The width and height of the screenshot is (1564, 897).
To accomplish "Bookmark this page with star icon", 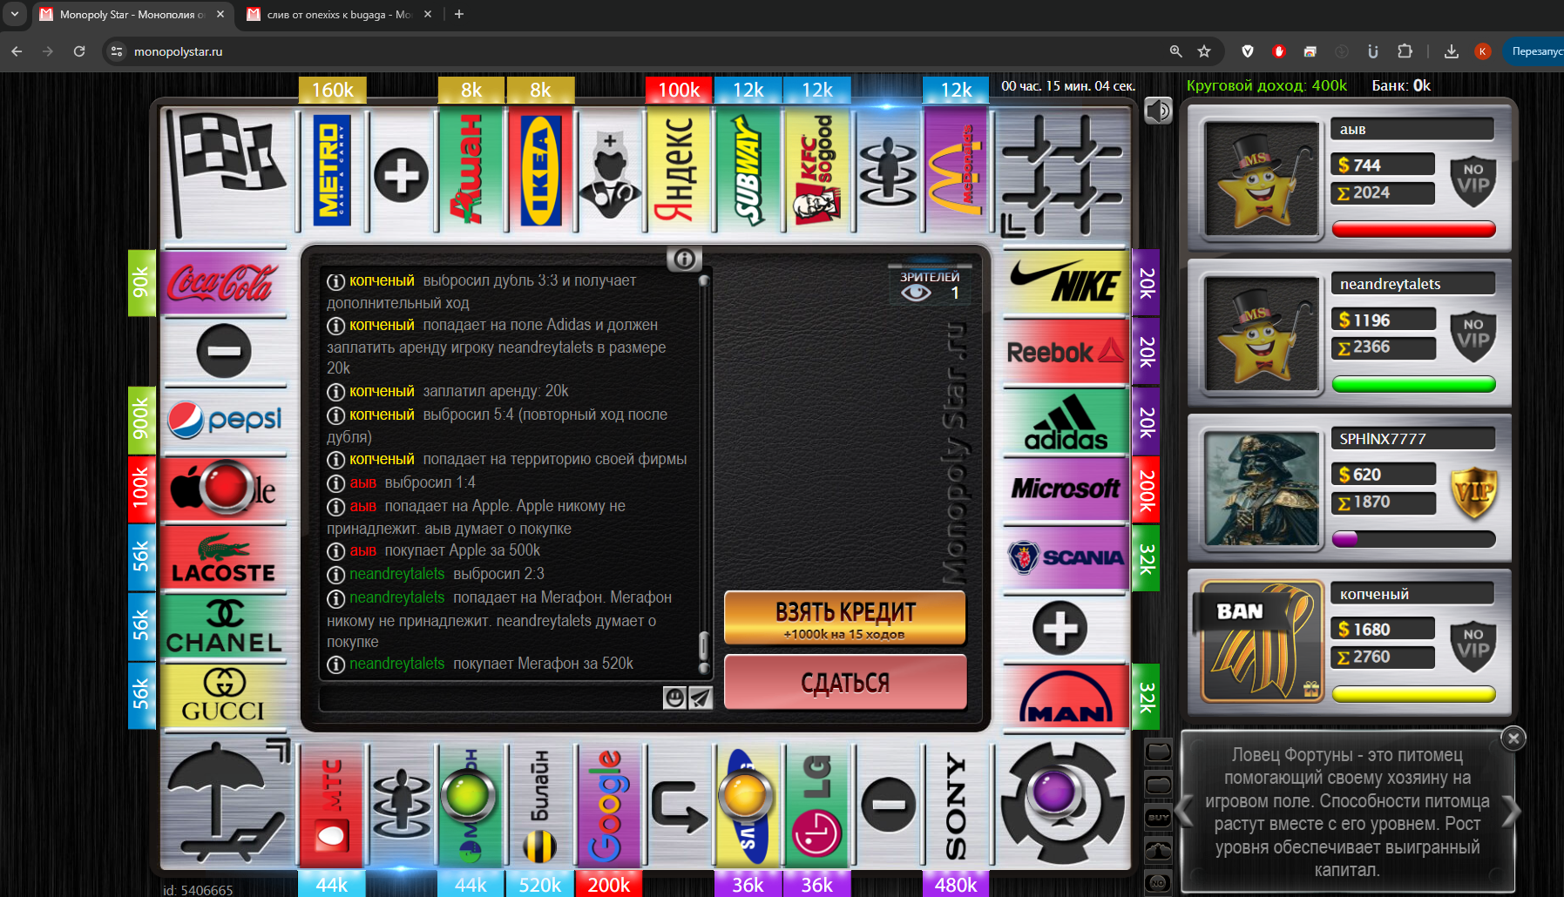I will pos(1204,51).
